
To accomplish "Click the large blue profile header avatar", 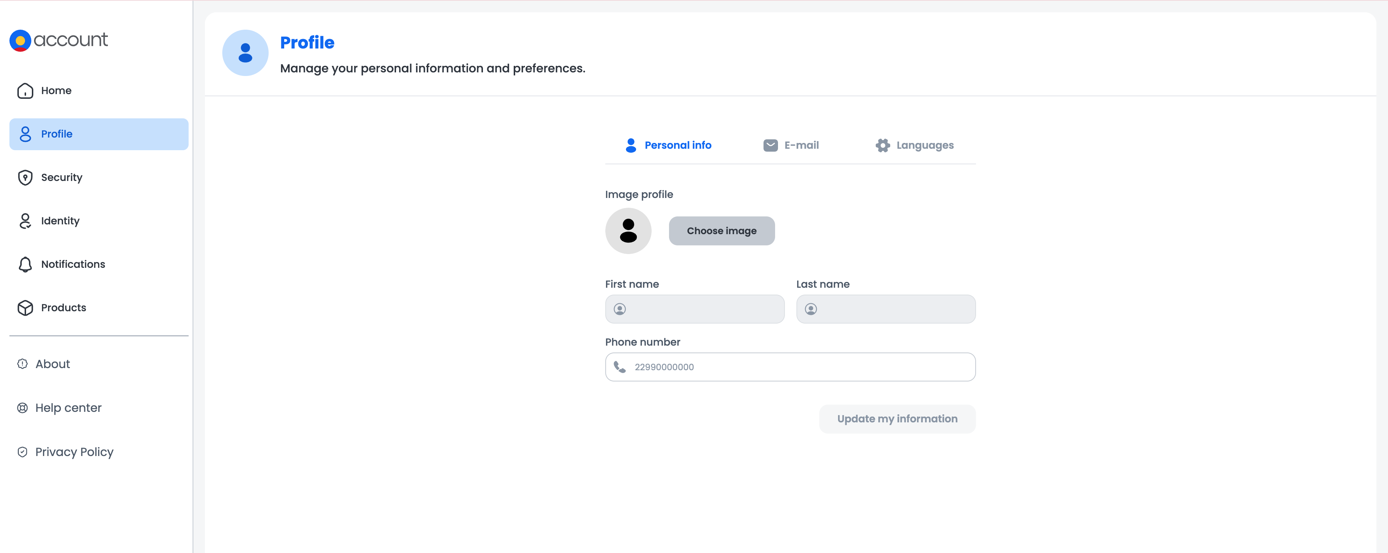I will [245, 53].
